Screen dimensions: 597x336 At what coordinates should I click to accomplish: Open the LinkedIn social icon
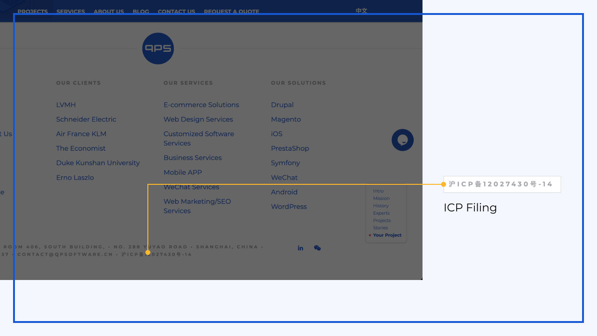click(300, 248)
